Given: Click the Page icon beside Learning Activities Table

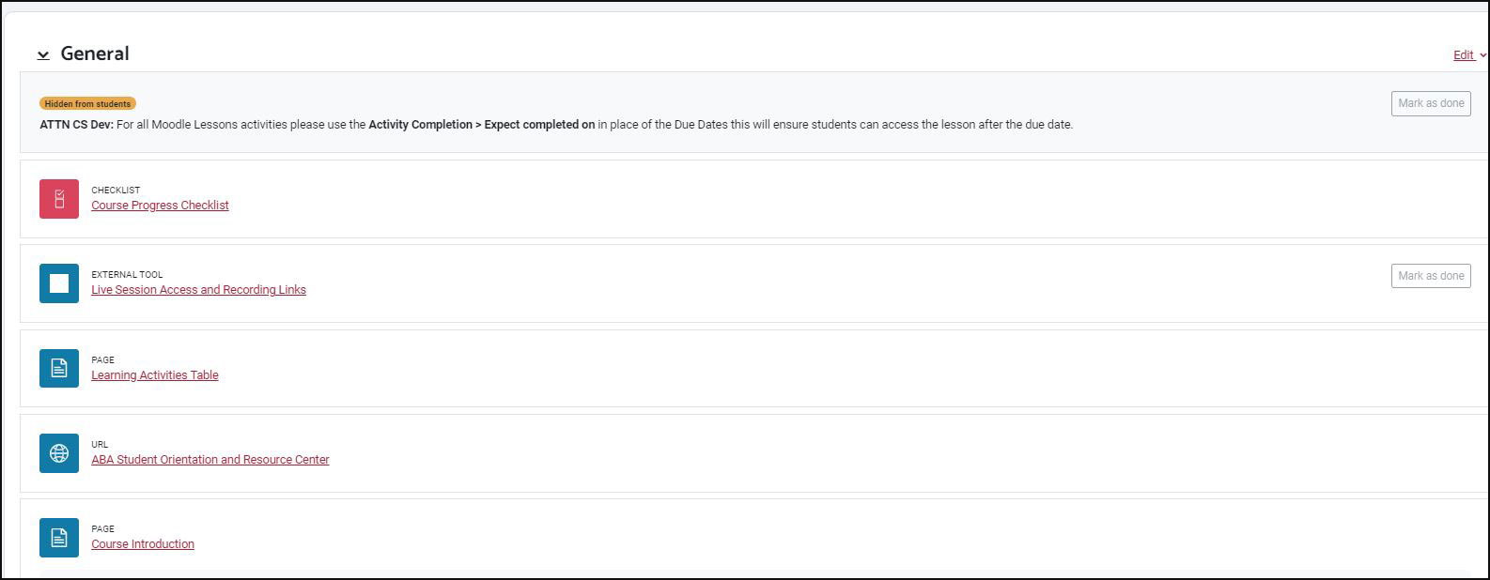Looking at the screenshot, I should [x=58, y=368].
